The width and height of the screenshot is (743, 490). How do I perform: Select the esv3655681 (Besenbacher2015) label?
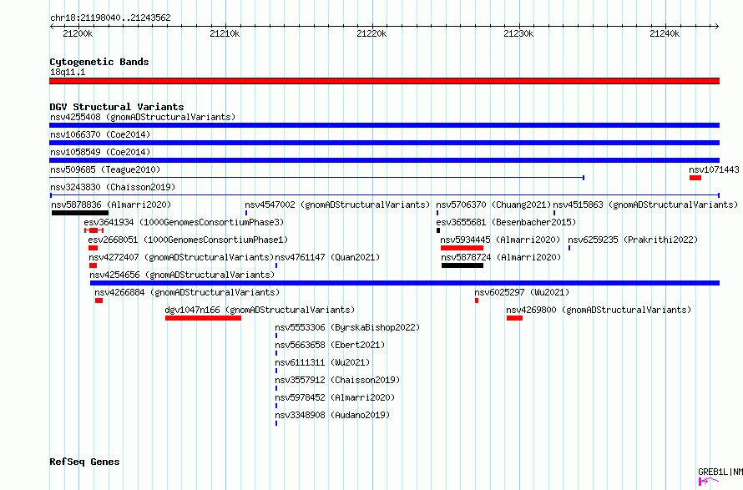pos(506,222)
